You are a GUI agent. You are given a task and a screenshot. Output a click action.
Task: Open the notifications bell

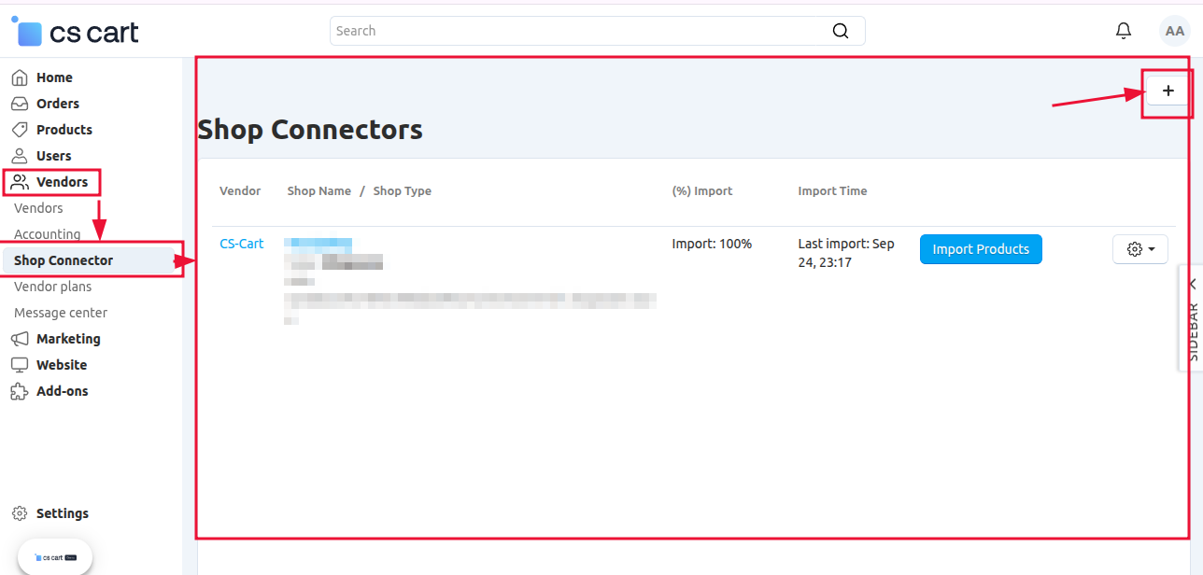click(x=1124, y=31)
